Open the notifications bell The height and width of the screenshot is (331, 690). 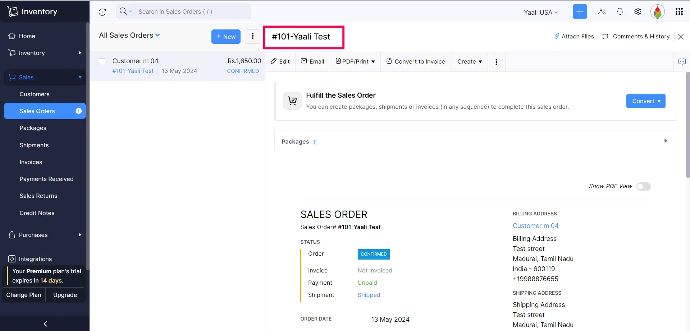(620, 11)
